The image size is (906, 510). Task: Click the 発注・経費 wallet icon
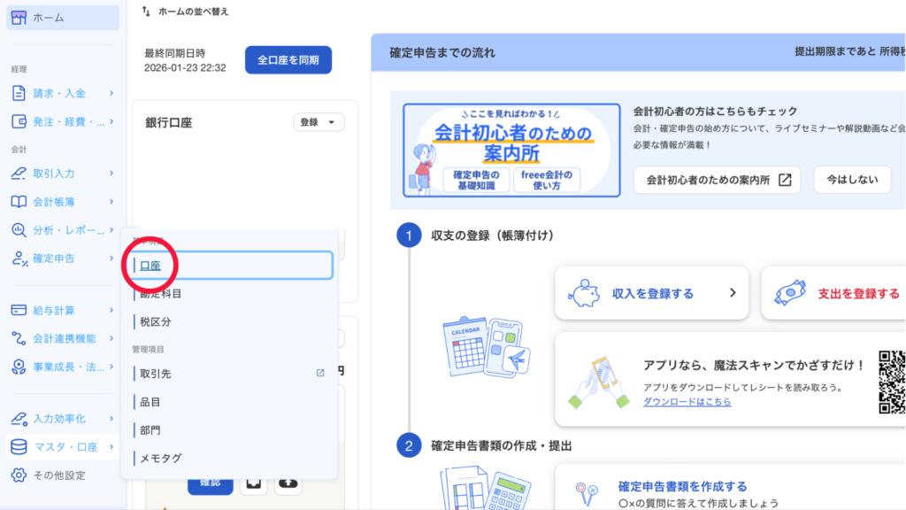coord(19,121)
